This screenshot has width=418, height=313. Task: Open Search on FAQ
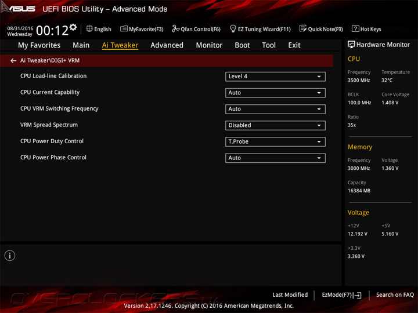coord(395,295)
